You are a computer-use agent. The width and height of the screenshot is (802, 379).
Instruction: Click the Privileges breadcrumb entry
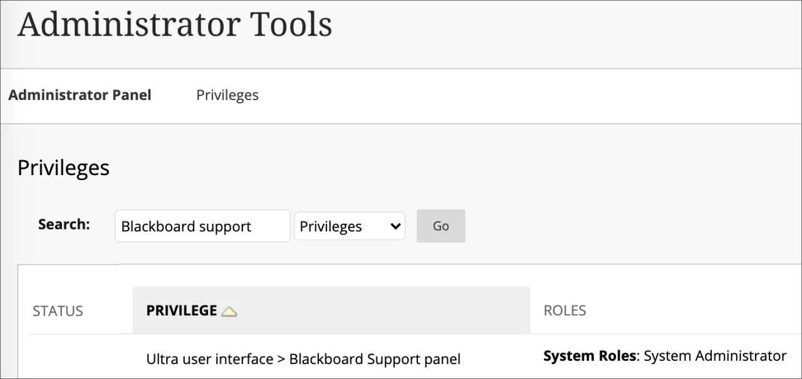(227, 94)
